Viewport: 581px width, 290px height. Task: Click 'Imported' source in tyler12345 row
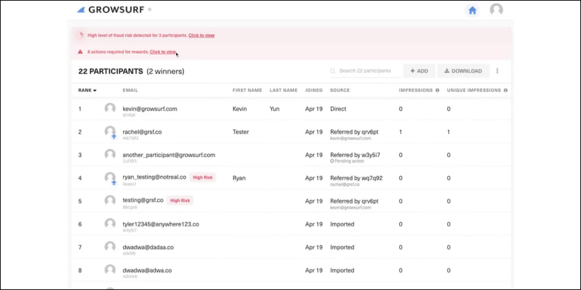[342, 224]
